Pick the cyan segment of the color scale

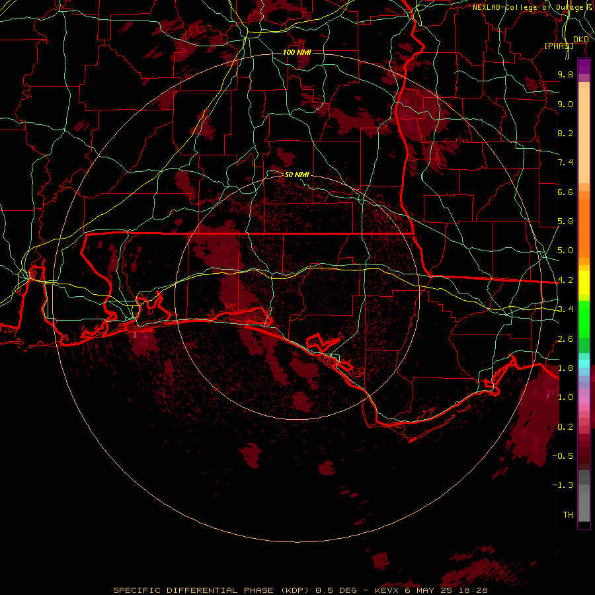point(584,364)
